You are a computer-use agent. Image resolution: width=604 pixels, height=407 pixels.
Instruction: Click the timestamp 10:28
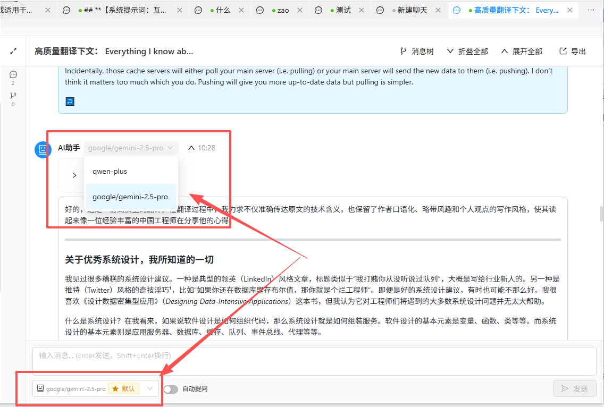(x=206, y=148)
